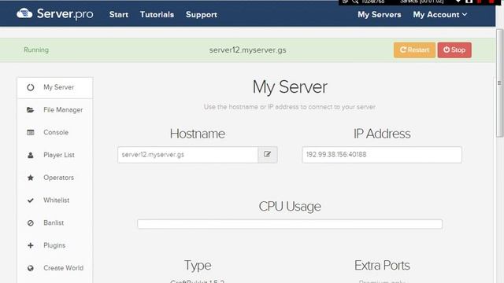504x283 pixels.
Task: Open the Whitelist sidebar entry
Action: pyautogui.click(x=55, y=200)
